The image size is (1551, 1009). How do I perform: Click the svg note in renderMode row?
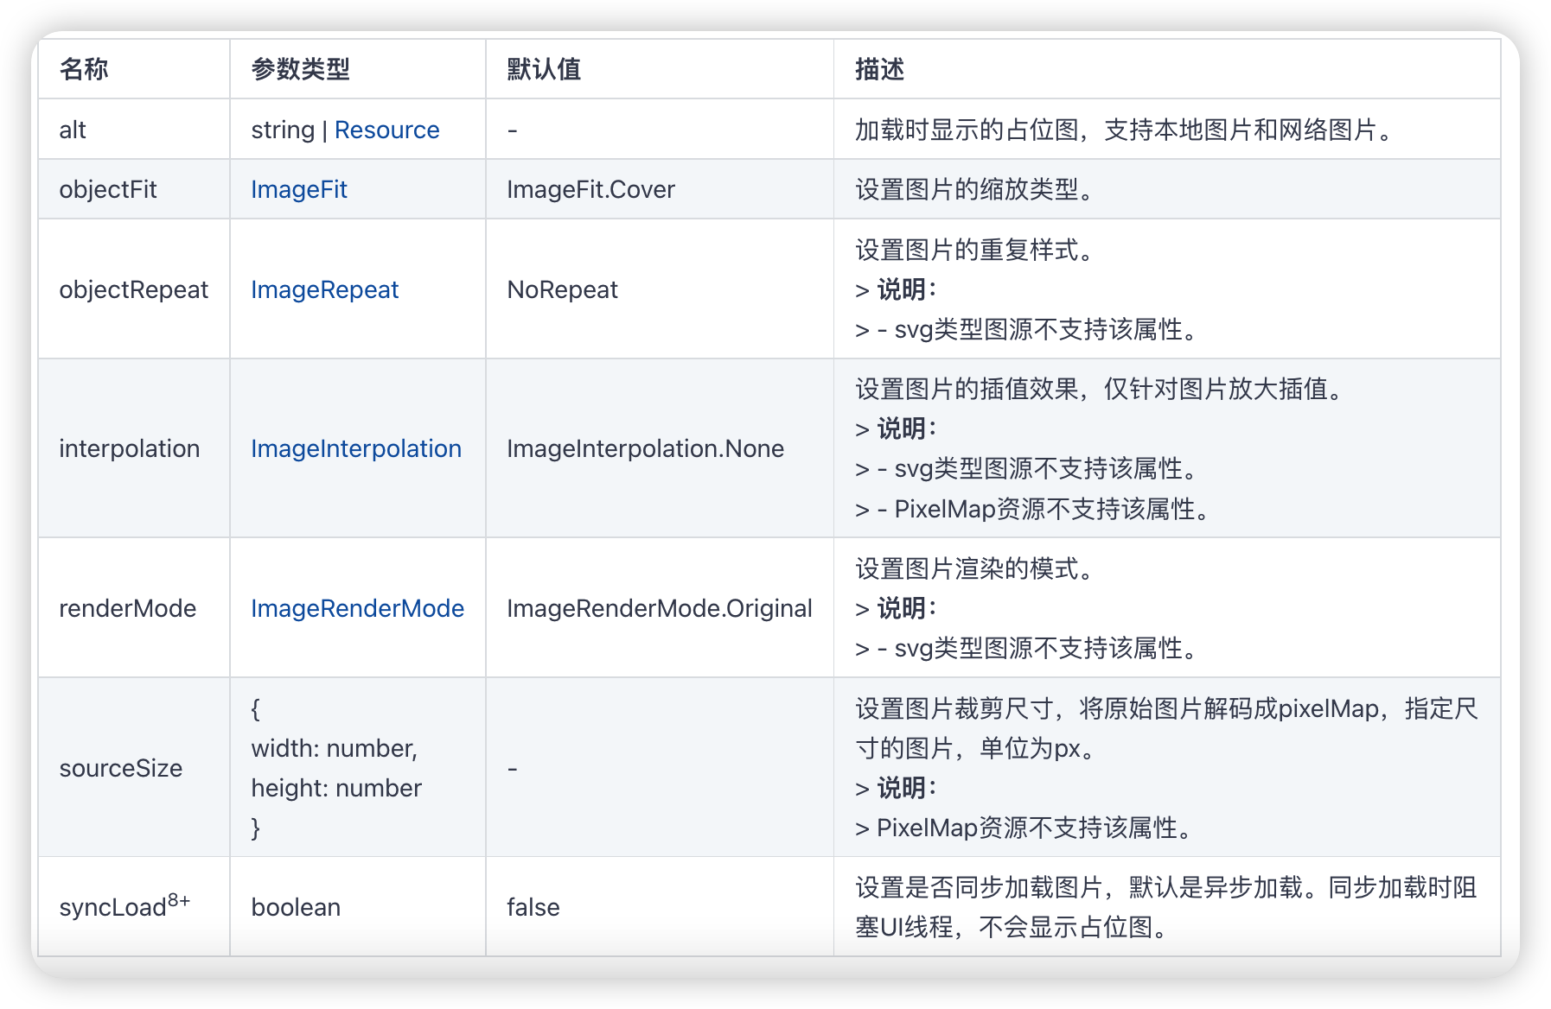[x=1027, y=648]
